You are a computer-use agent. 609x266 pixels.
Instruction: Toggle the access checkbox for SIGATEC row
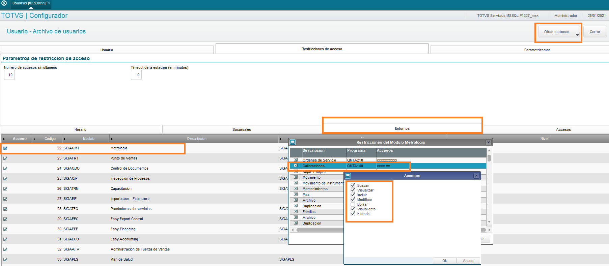click(5, 209)
